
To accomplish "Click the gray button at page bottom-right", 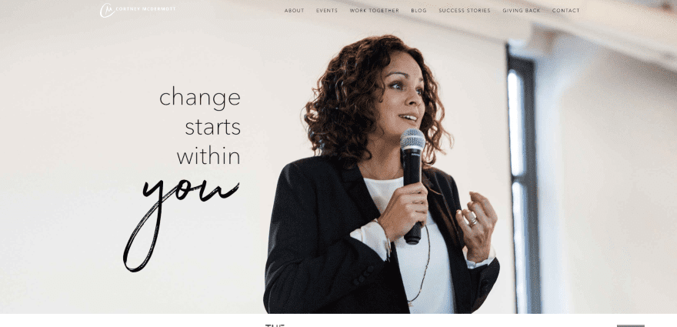I will 630,325.
